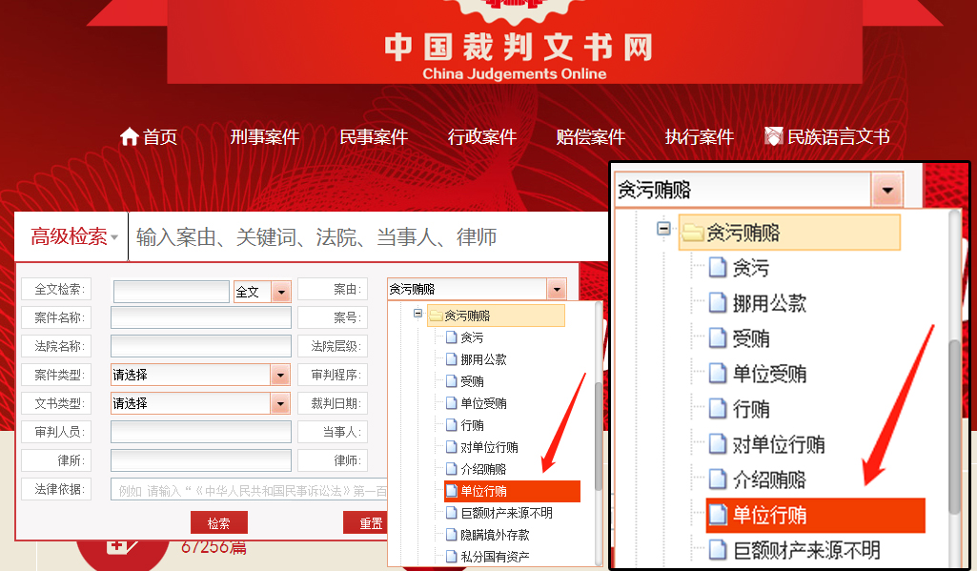The height and width of the screenshot is (571, 977).
Task: Open the 民事案件 section
Action: click(374, 136)
